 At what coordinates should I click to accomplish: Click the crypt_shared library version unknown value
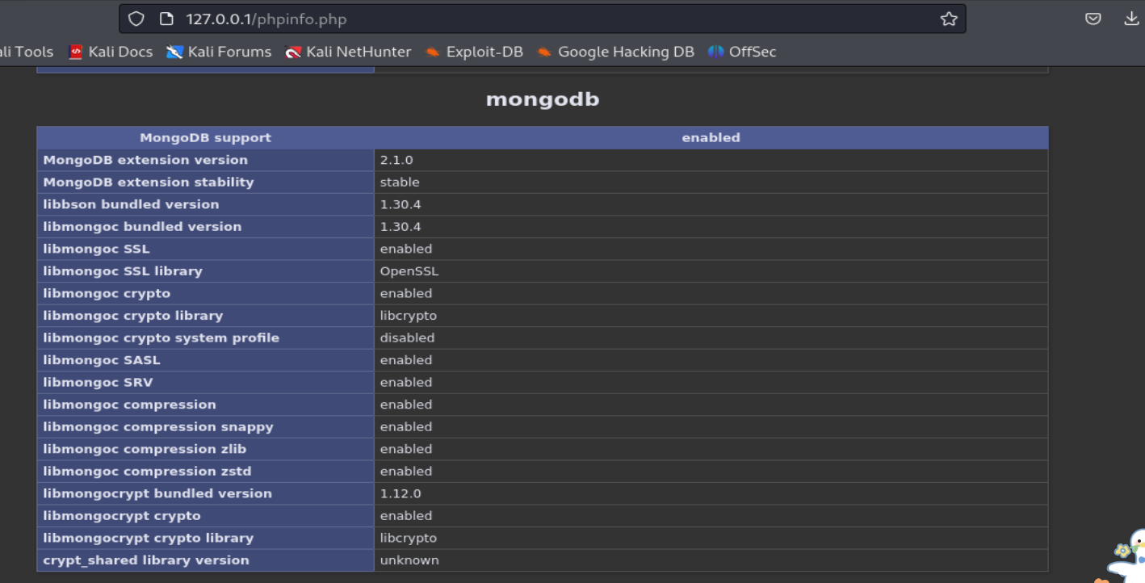tap(409, 560)
